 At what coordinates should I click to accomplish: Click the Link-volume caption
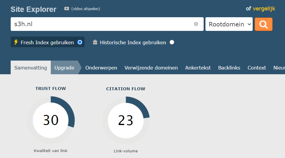[126, 151]
